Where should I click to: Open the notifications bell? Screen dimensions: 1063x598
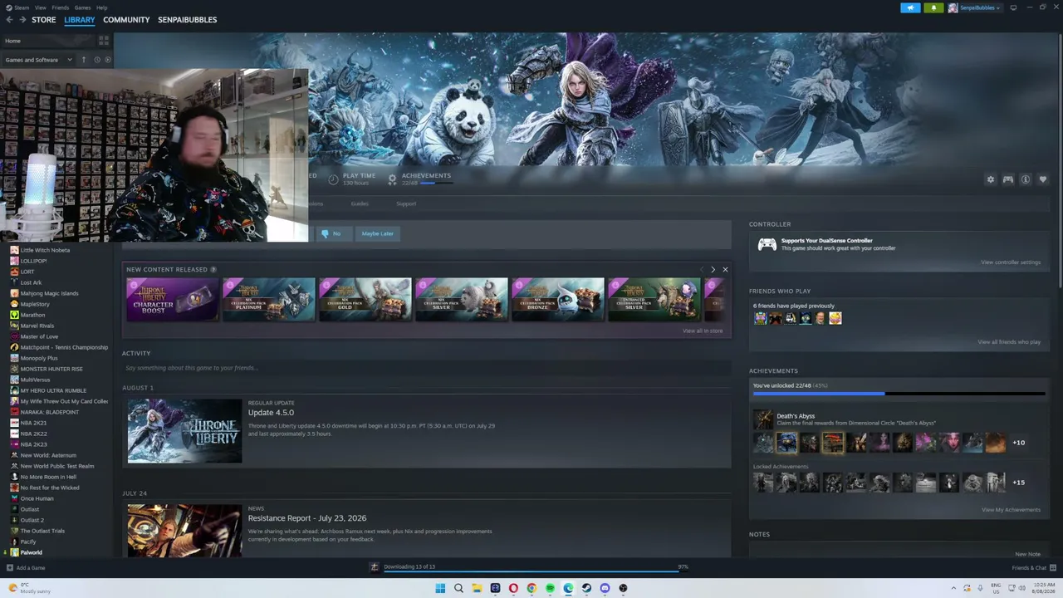933,7
